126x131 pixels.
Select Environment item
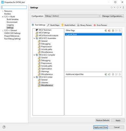coord(12,22)
